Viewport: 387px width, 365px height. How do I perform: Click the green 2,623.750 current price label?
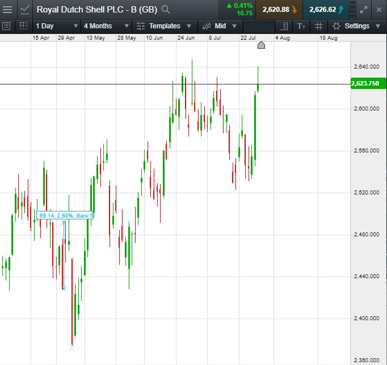point(368,83)
